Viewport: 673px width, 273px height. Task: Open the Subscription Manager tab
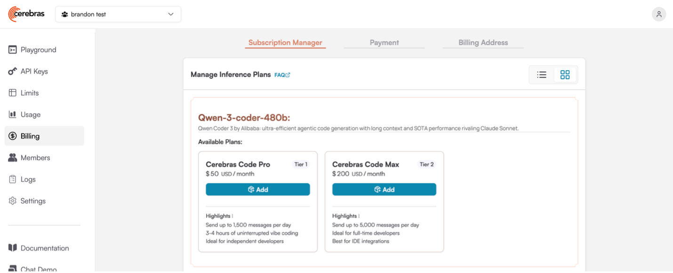(285, 42)
